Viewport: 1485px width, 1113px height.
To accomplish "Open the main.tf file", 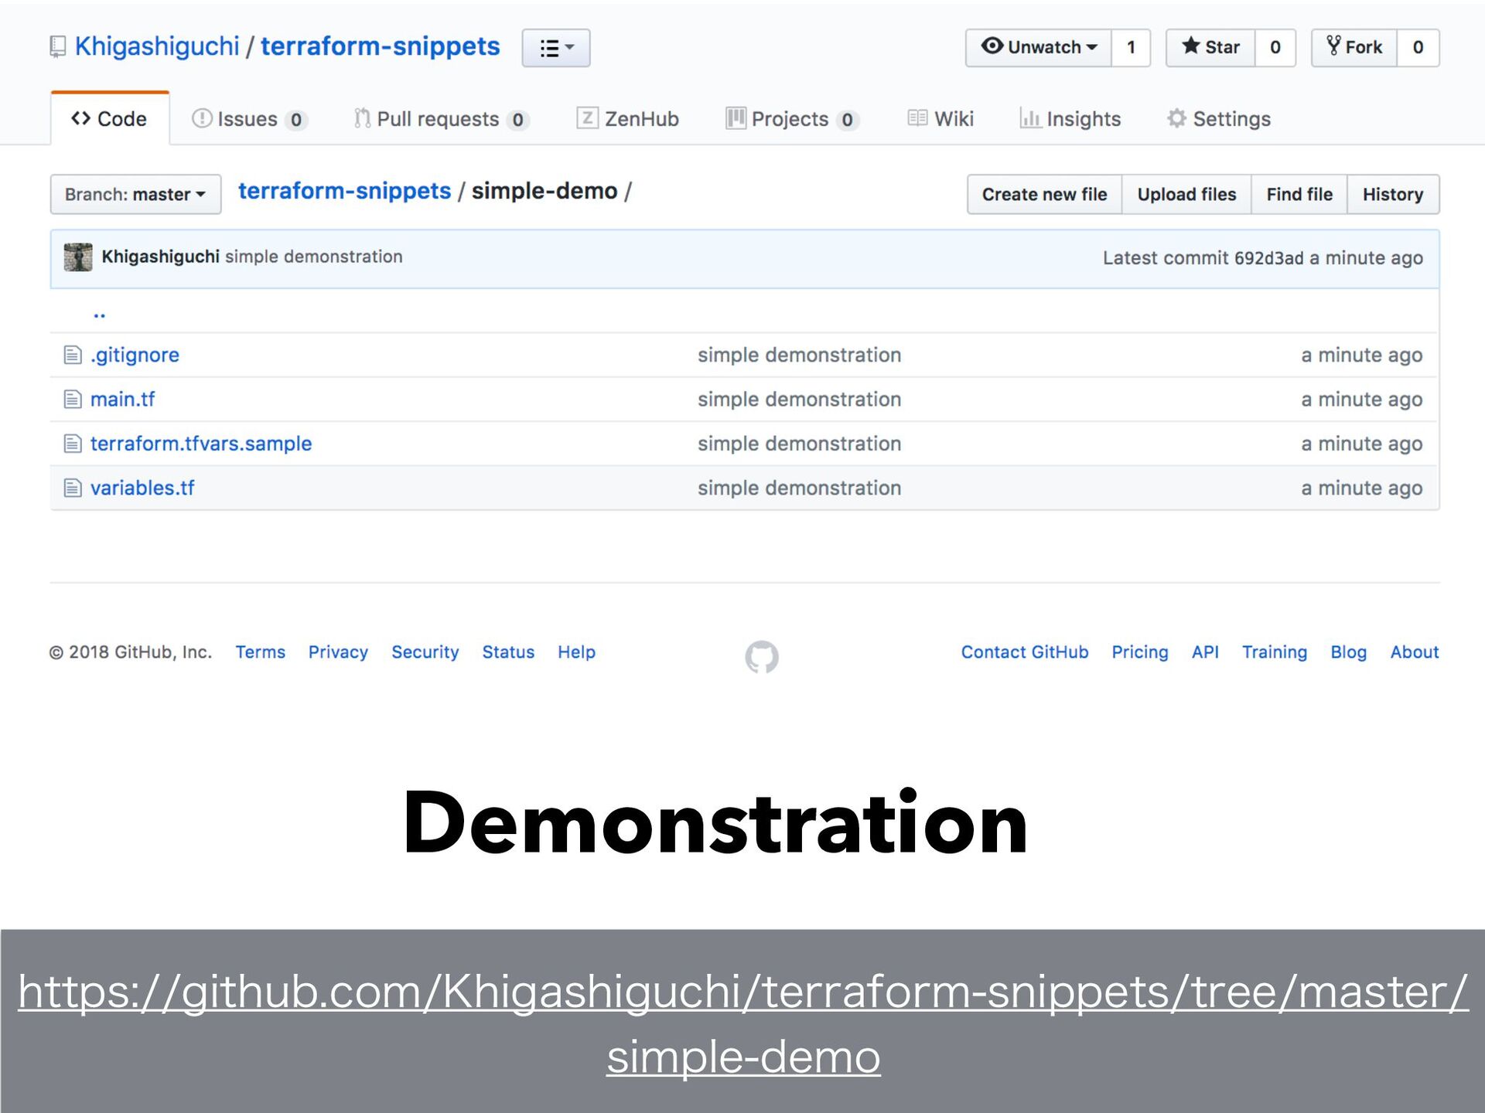I will coord(122,399).
